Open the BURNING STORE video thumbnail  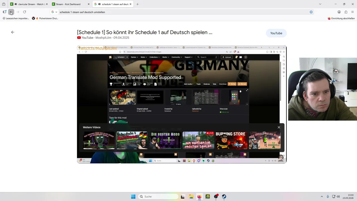231,140
